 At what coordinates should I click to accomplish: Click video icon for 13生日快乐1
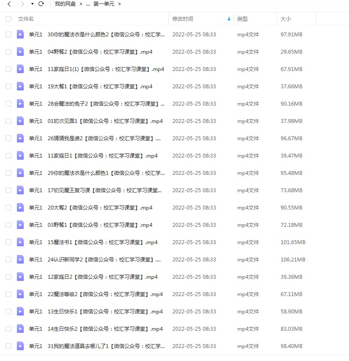point(20,311)
